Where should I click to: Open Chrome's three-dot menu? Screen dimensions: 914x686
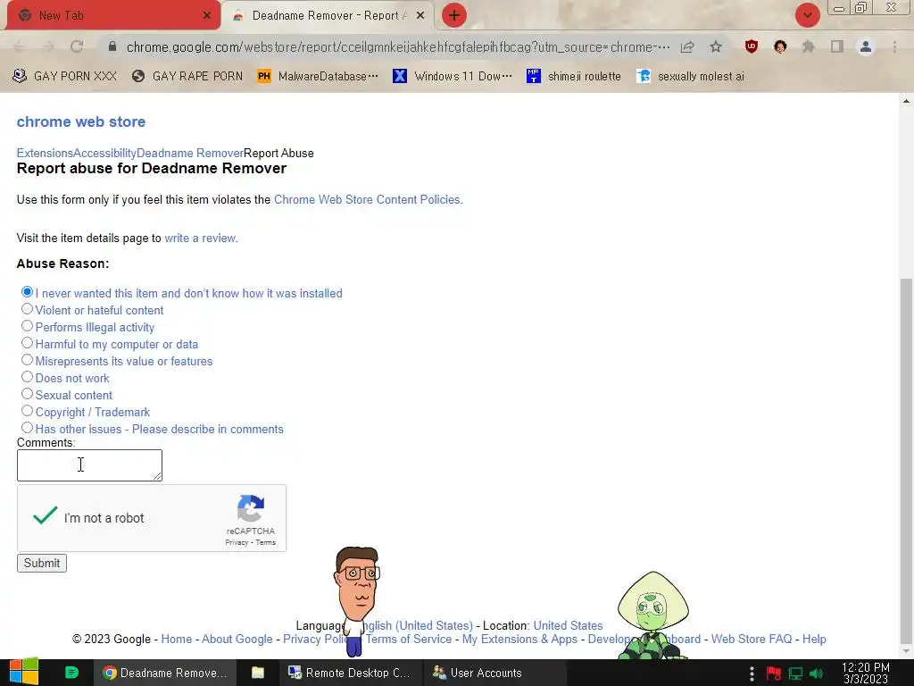coord(894,46)
